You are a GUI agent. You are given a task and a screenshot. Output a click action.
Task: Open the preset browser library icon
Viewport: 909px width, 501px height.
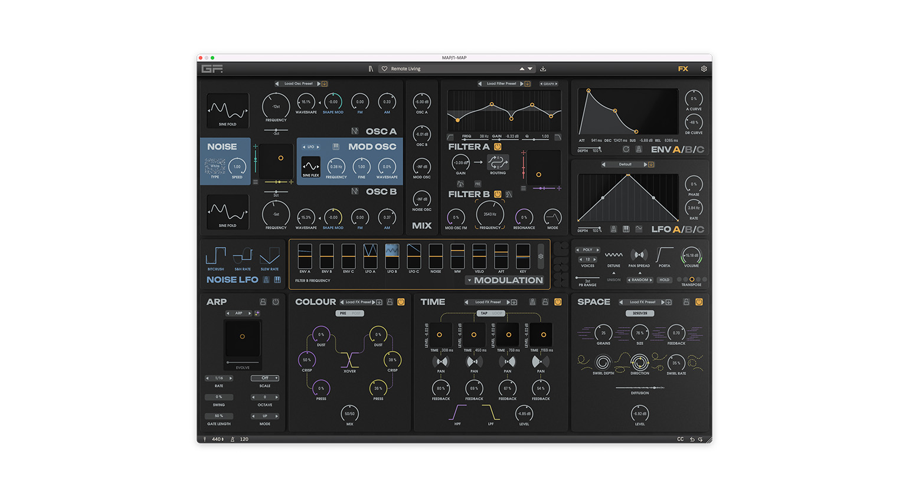pos(371,69)
